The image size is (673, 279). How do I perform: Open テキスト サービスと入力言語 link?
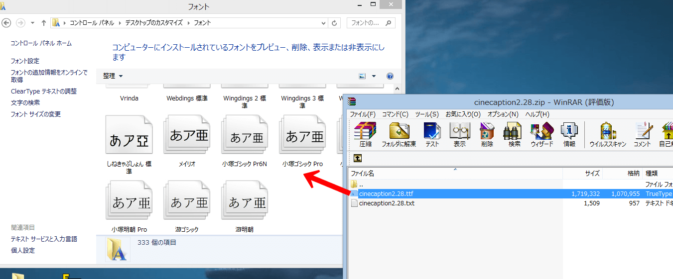pos(44,239)
